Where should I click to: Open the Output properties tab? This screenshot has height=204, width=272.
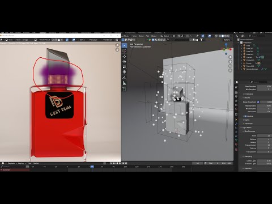coord(236,96)
